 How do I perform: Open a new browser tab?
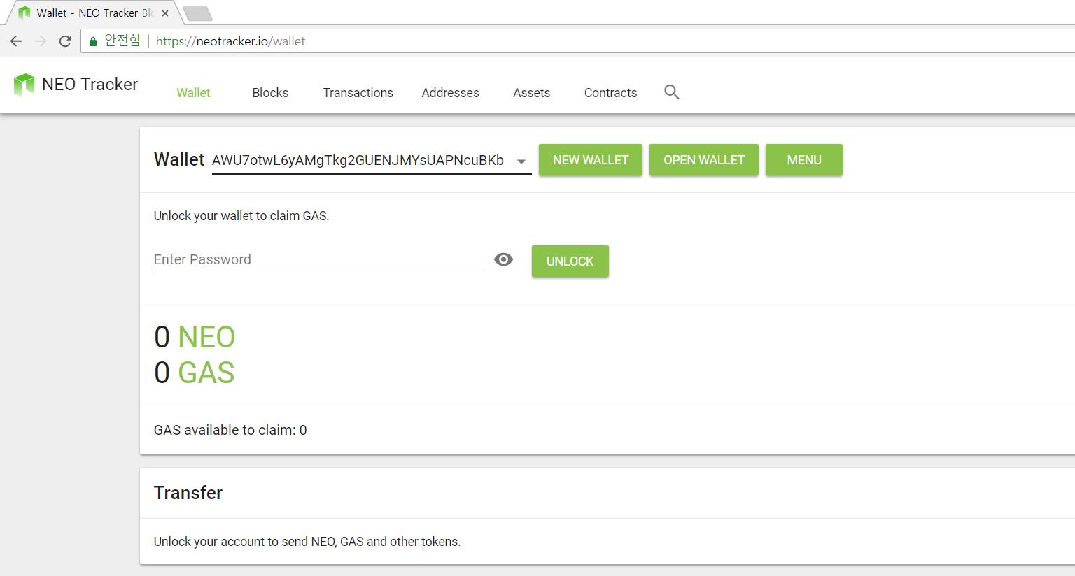click(197, 13)
